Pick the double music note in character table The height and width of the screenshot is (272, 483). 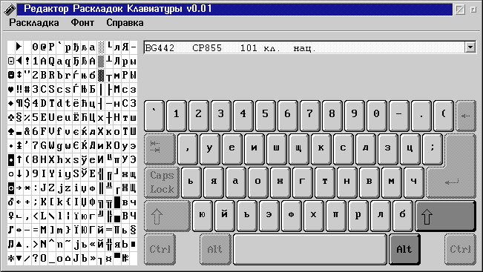[x=11, y=244]
